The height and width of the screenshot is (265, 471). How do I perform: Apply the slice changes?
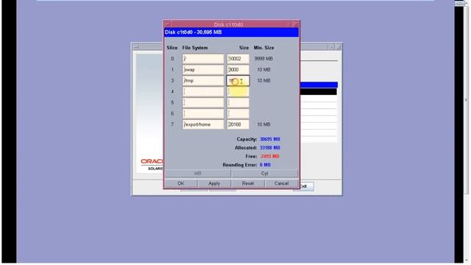[x=214, y=183]
